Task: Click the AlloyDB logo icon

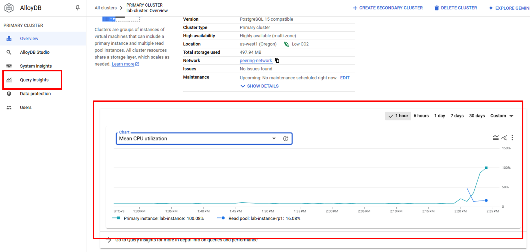Action: tap(9, 8)
